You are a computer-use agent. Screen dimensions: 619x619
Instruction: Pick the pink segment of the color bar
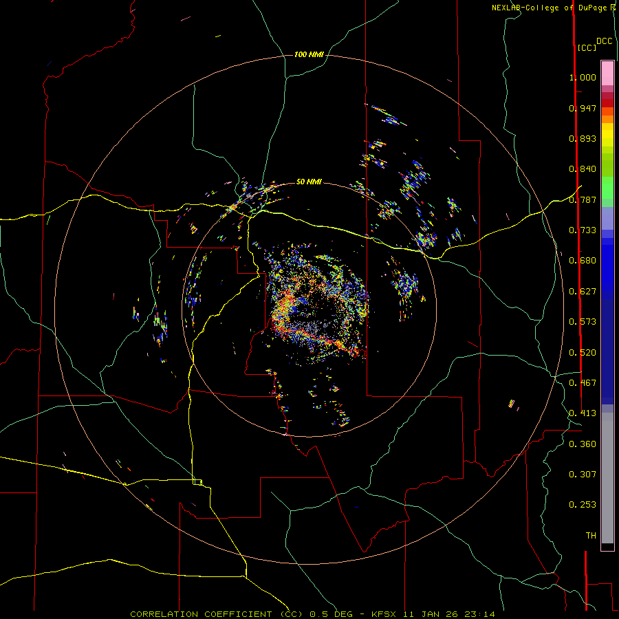click(x=607, y=74)
